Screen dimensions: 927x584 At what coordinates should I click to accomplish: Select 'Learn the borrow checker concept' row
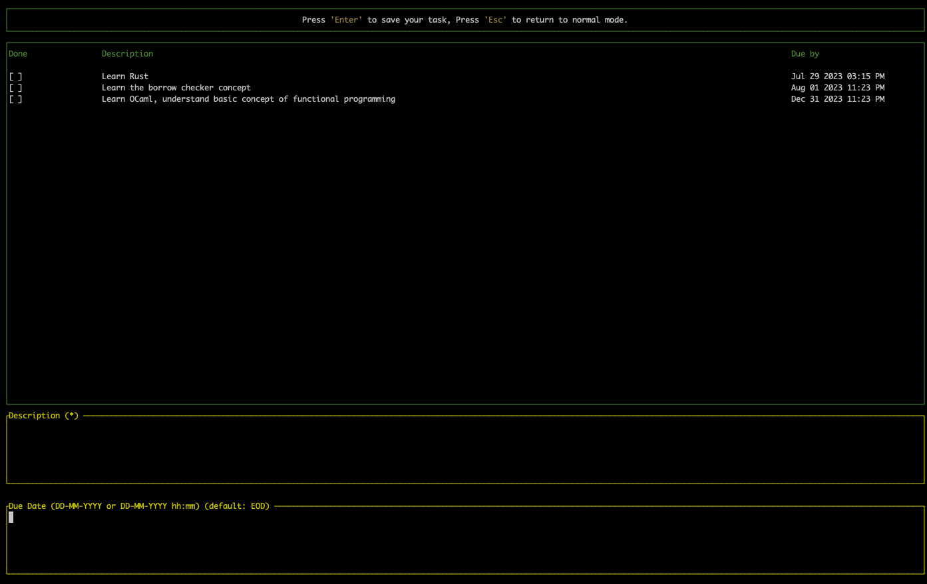176,88
